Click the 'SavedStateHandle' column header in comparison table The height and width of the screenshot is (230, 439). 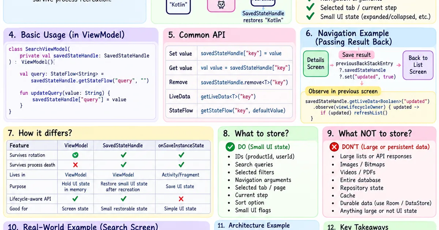coord(123,145)
